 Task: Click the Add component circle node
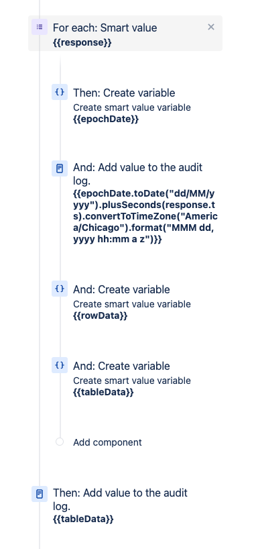point(60,442)
